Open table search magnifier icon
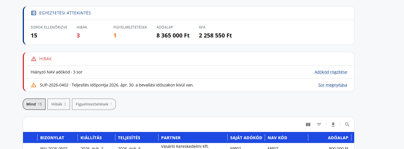404x149 pixels. 347,125
